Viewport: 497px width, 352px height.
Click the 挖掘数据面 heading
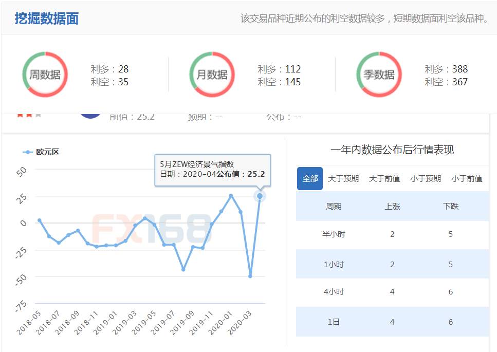tap(47, 18)
